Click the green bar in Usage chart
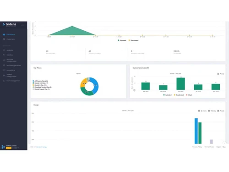229x172 pixels. pyautogui.click(x=200, y=133)
